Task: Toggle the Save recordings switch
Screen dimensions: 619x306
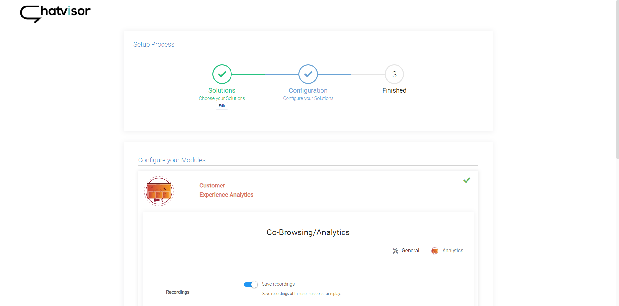Action: pos(251,284)
